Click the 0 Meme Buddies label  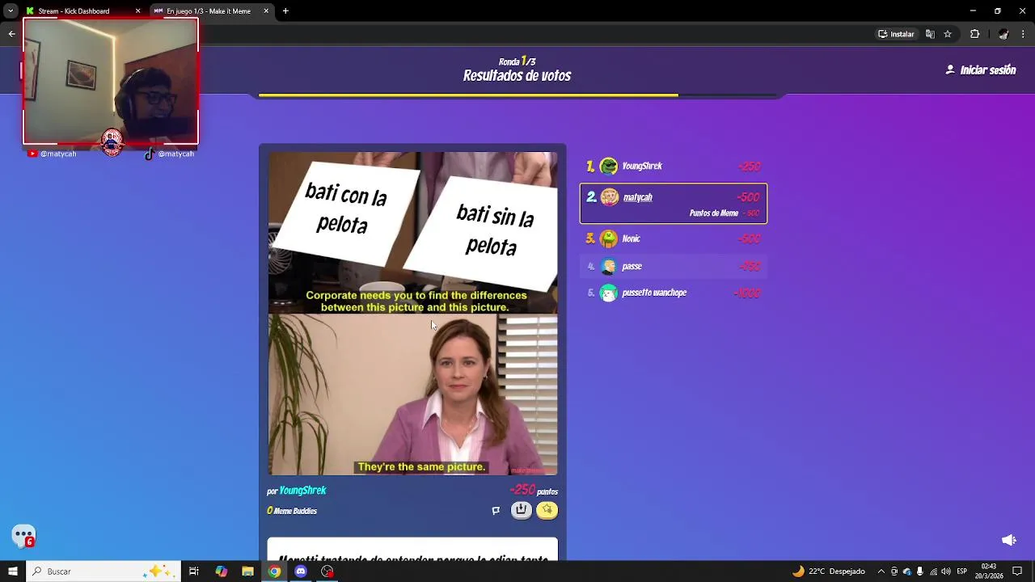click(x=292, y=511)
